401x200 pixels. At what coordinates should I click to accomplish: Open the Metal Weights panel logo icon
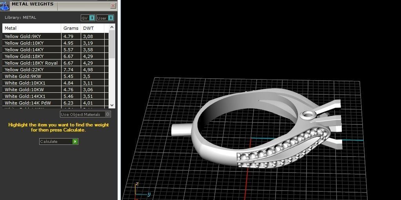[x=5, y=5]
